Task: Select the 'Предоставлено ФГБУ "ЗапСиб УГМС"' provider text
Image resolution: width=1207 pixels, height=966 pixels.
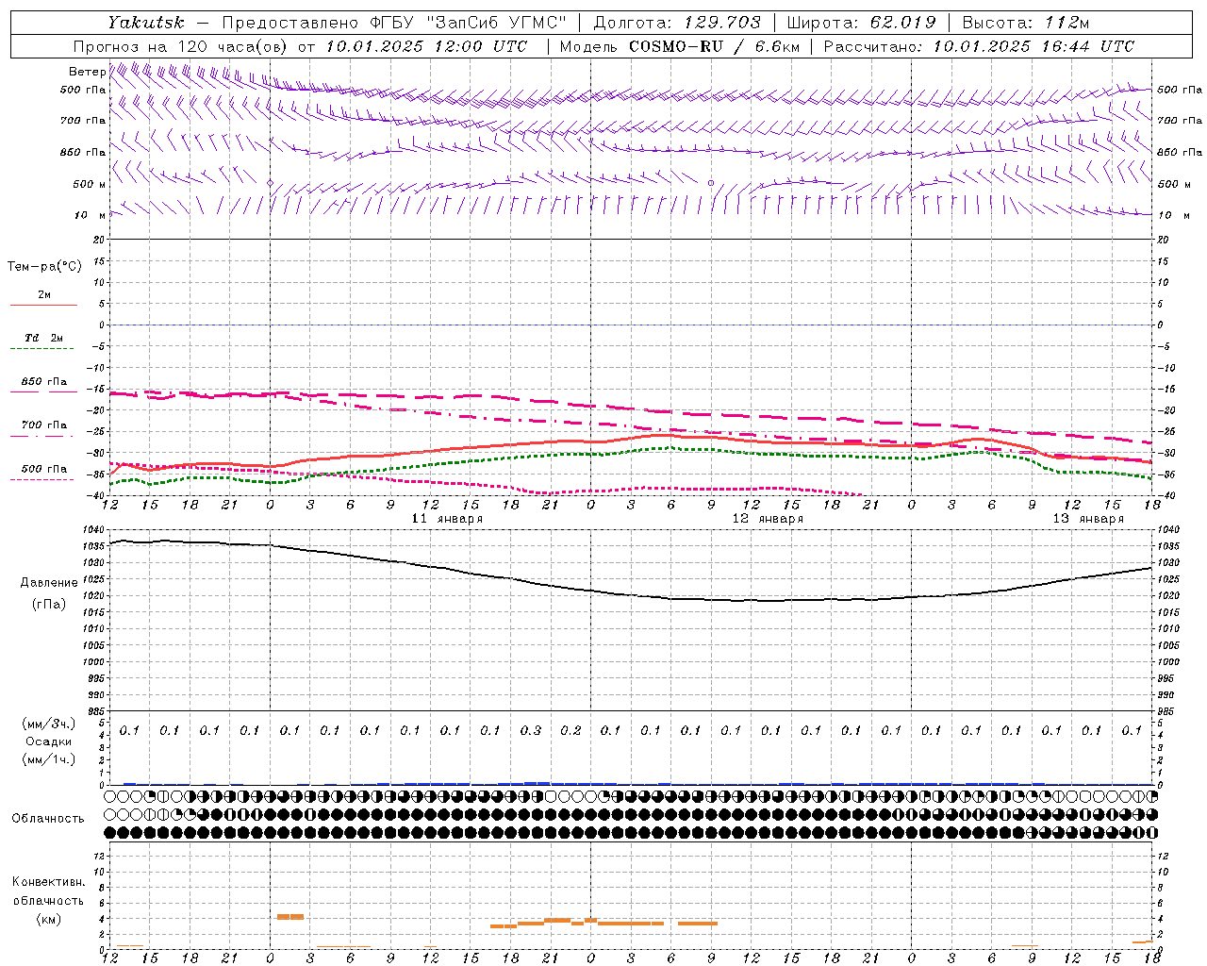Action: click(x=393, y=23)
